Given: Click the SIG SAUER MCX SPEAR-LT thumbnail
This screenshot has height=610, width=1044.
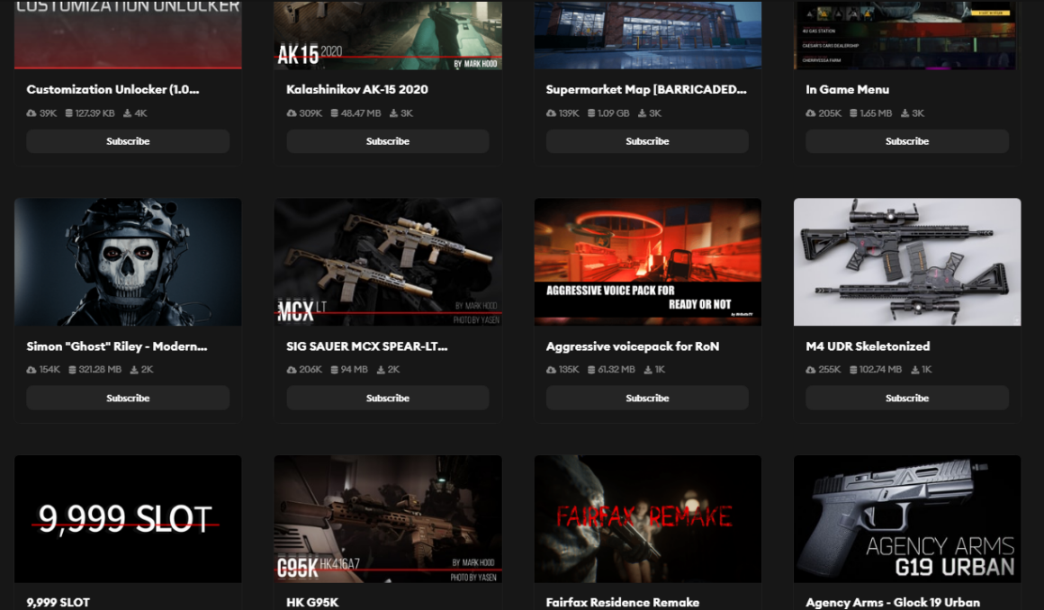Looking at the screenshot, I should click(387, 262).
